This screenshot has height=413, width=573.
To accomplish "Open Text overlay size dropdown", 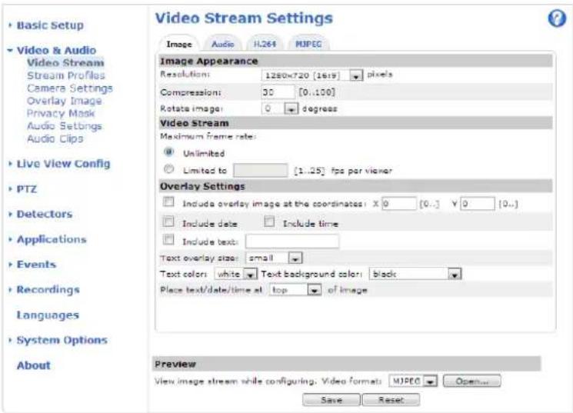I will (274, 258).
